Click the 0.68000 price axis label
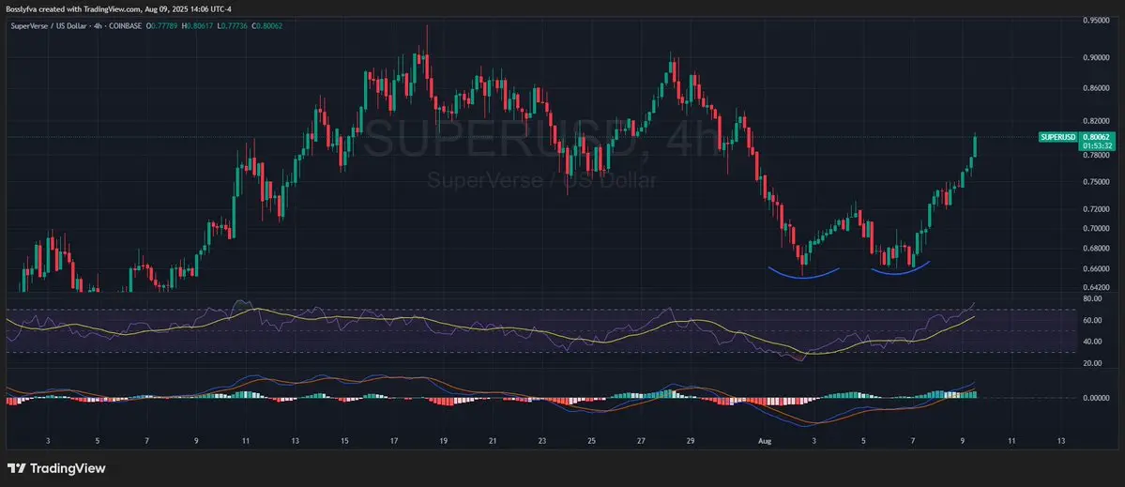The width and height of the screenshot is (1125, 487). [1096, 249]
